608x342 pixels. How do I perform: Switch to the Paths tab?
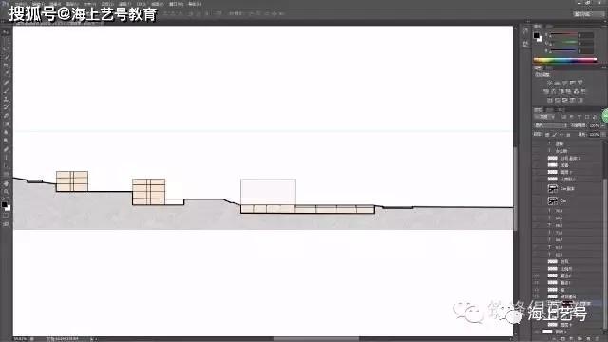coord(561,110)
